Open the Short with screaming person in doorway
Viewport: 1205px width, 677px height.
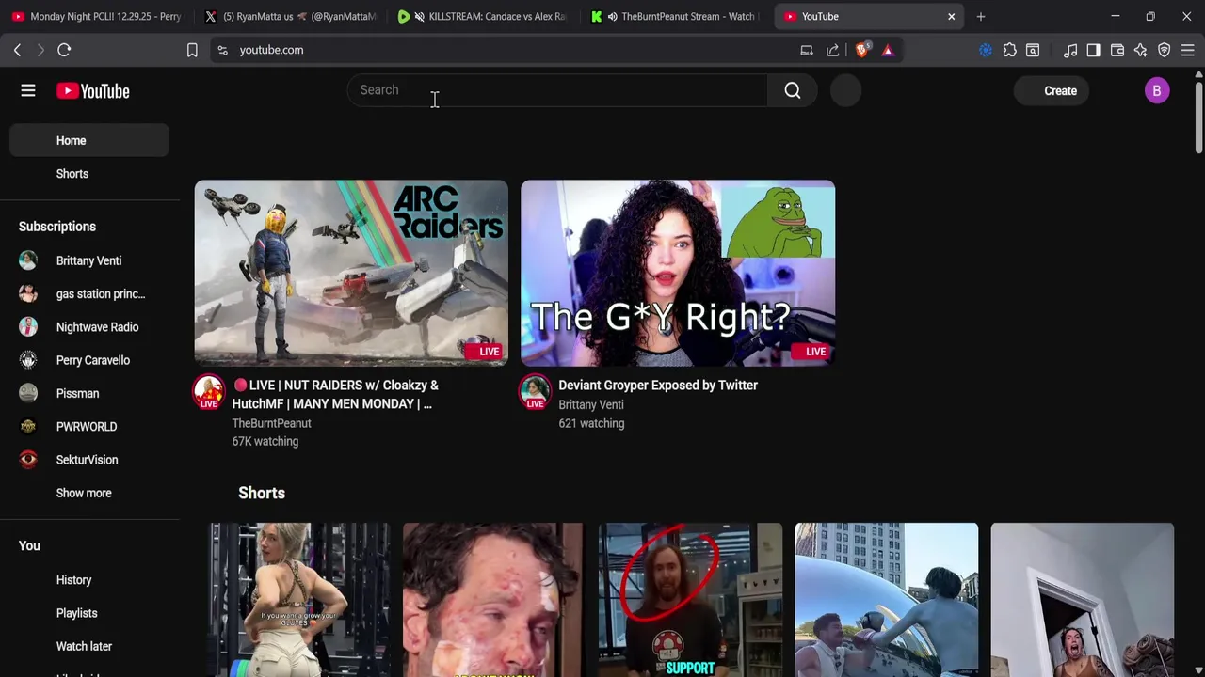pos(1083,600)
